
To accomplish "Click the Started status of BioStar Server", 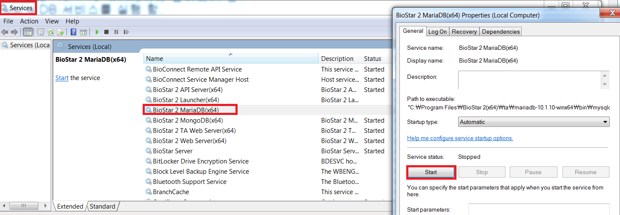I will click(374, 151).
